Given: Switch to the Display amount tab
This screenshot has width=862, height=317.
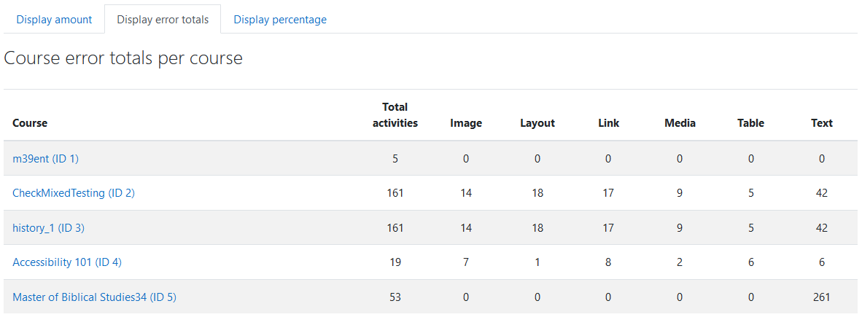Looking at the screenshot, I should (54, 20).
